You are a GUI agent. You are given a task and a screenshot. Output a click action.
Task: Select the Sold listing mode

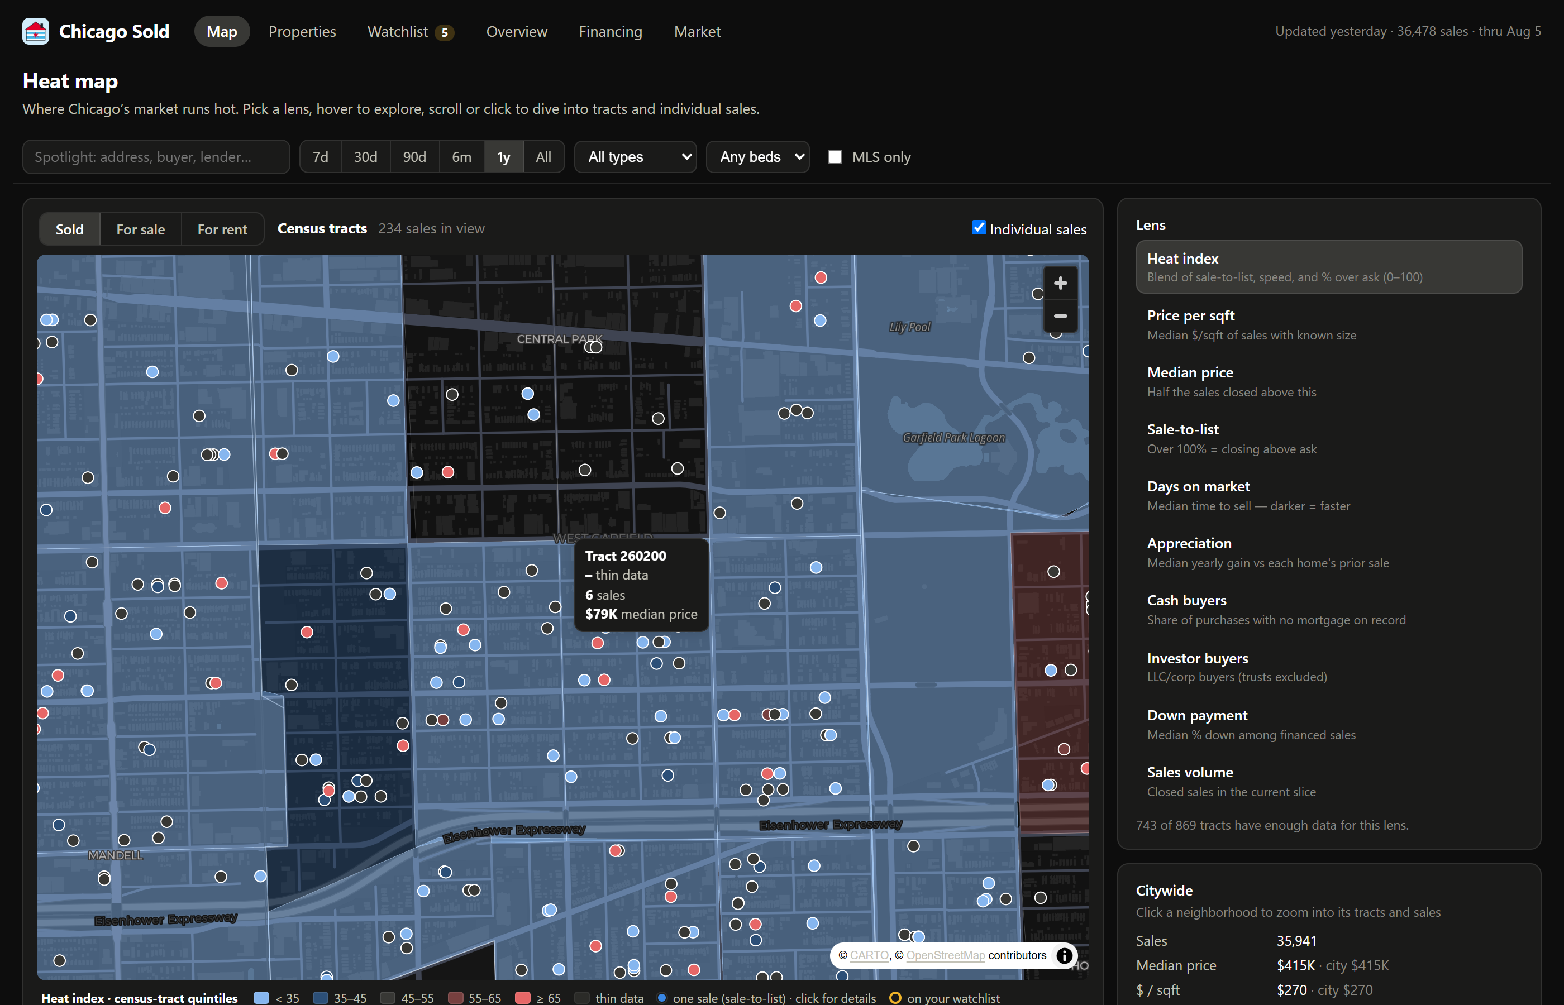click(69, 229)
